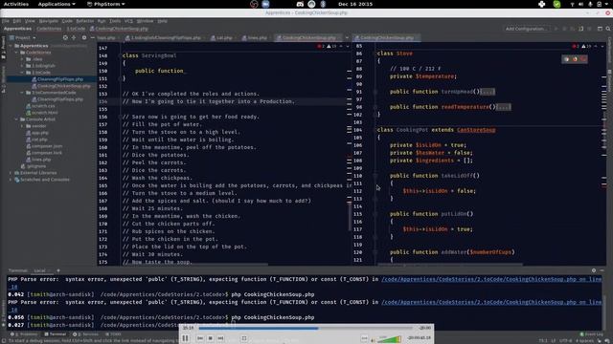
Task: Click the clock showing Dec 16
Action: (x=355, y=4)
